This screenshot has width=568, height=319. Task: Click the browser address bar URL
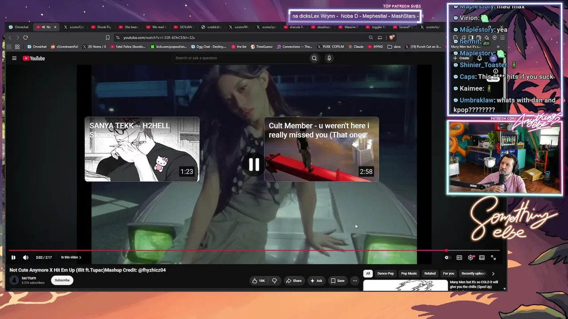(x=159, y=38)
